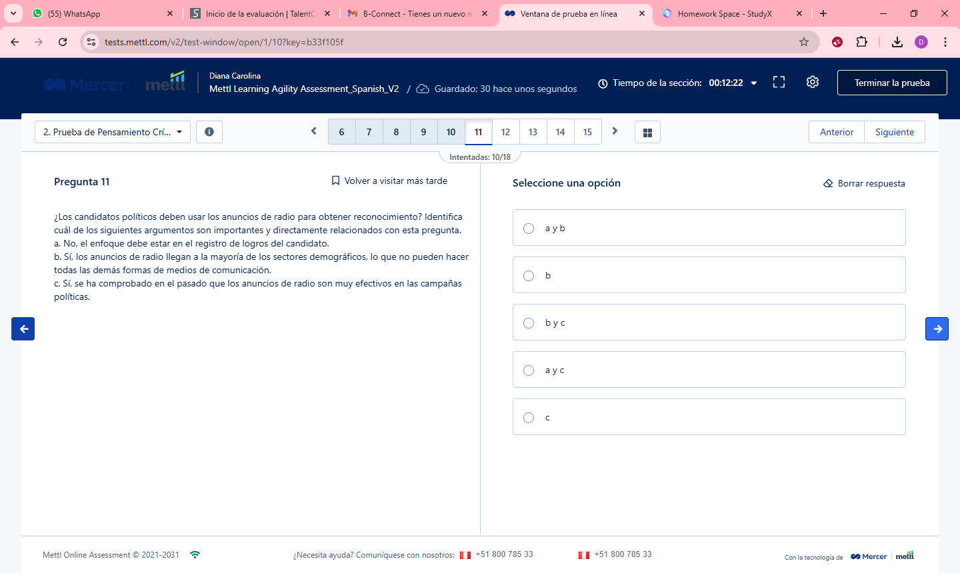The width and height of the screenshot is (960, 573).
Task: Reload the page
Action: point(63,42)
